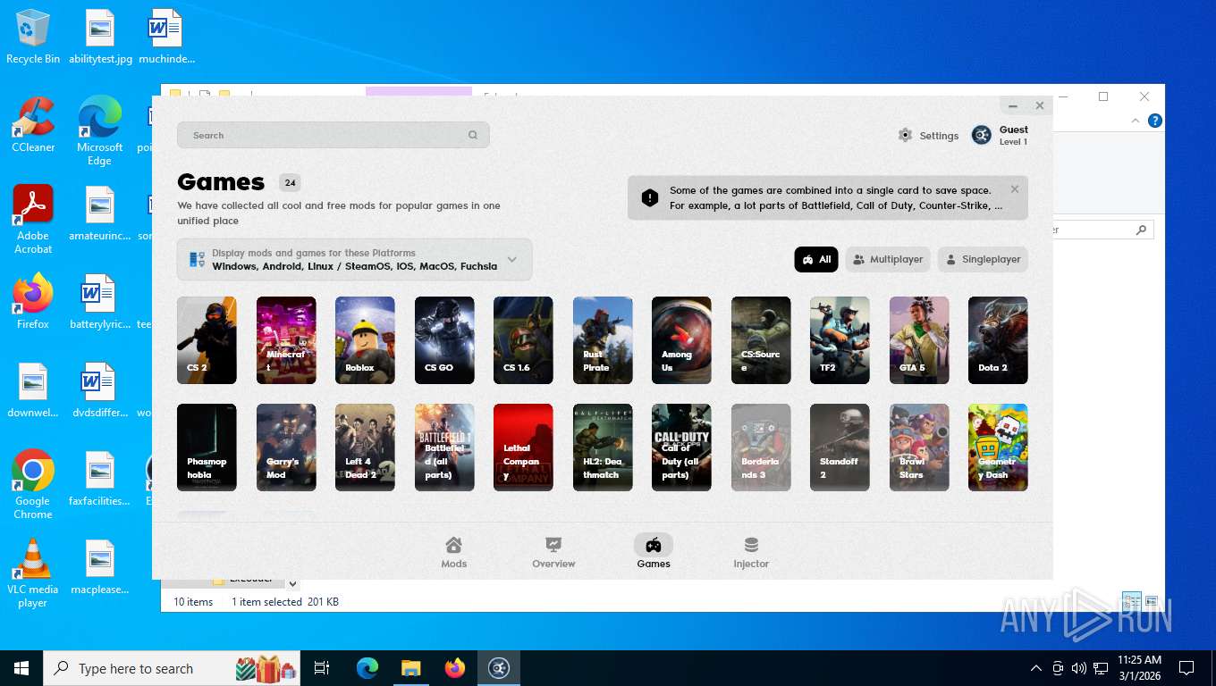Image resolution: width=1216 pixels, height=686 pixels.
Task: Open the Geometry Dash game card
Action: point(998,448)
